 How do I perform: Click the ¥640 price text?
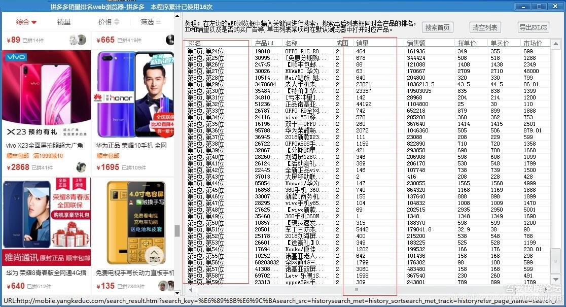point(16,286)
